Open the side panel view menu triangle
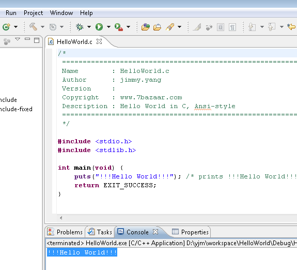Viewport: 297px width, 270px height. click(x=18, y=39)
